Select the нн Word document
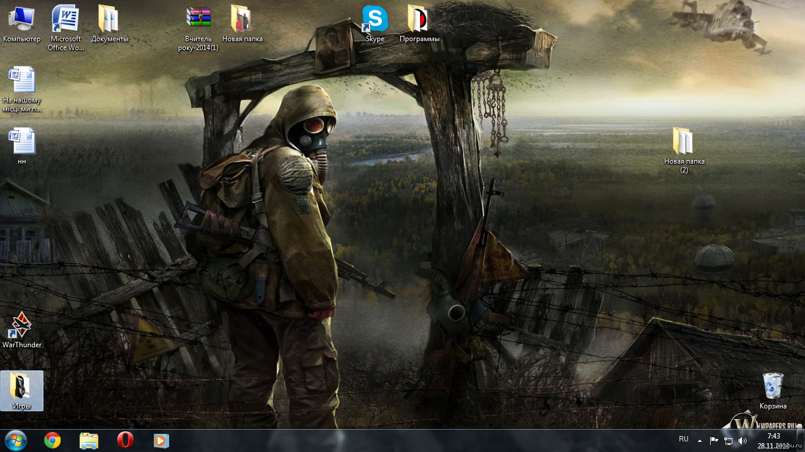The width and height of the screenshot is (805, 452). pos(22,146)
